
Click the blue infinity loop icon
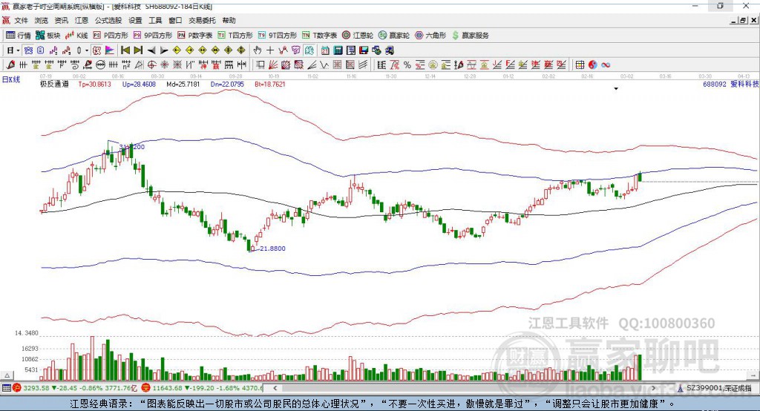point(606,65)
